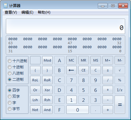Click the Xor logic button
The height and width of the screenshot is (120, 131).
point(47,90)
